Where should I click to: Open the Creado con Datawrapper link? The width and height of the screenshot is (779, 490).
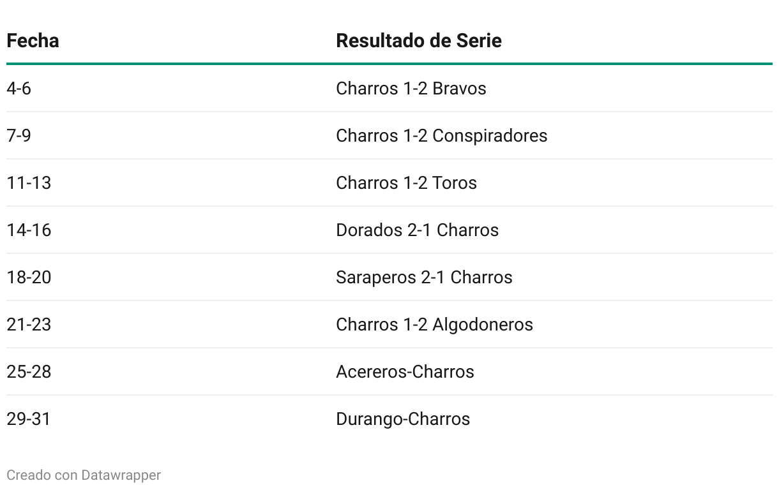pos(84,475)
